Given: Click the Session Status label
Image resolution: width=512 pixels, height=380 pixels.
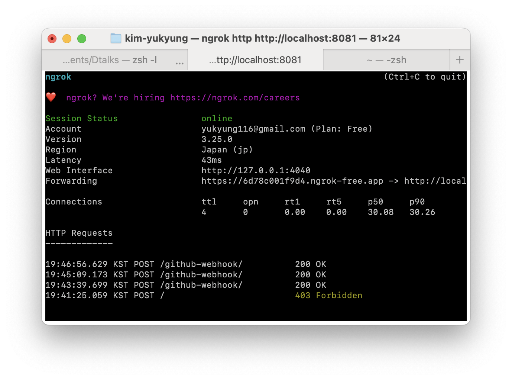Looking at the screenshot, I should point(82,119).
